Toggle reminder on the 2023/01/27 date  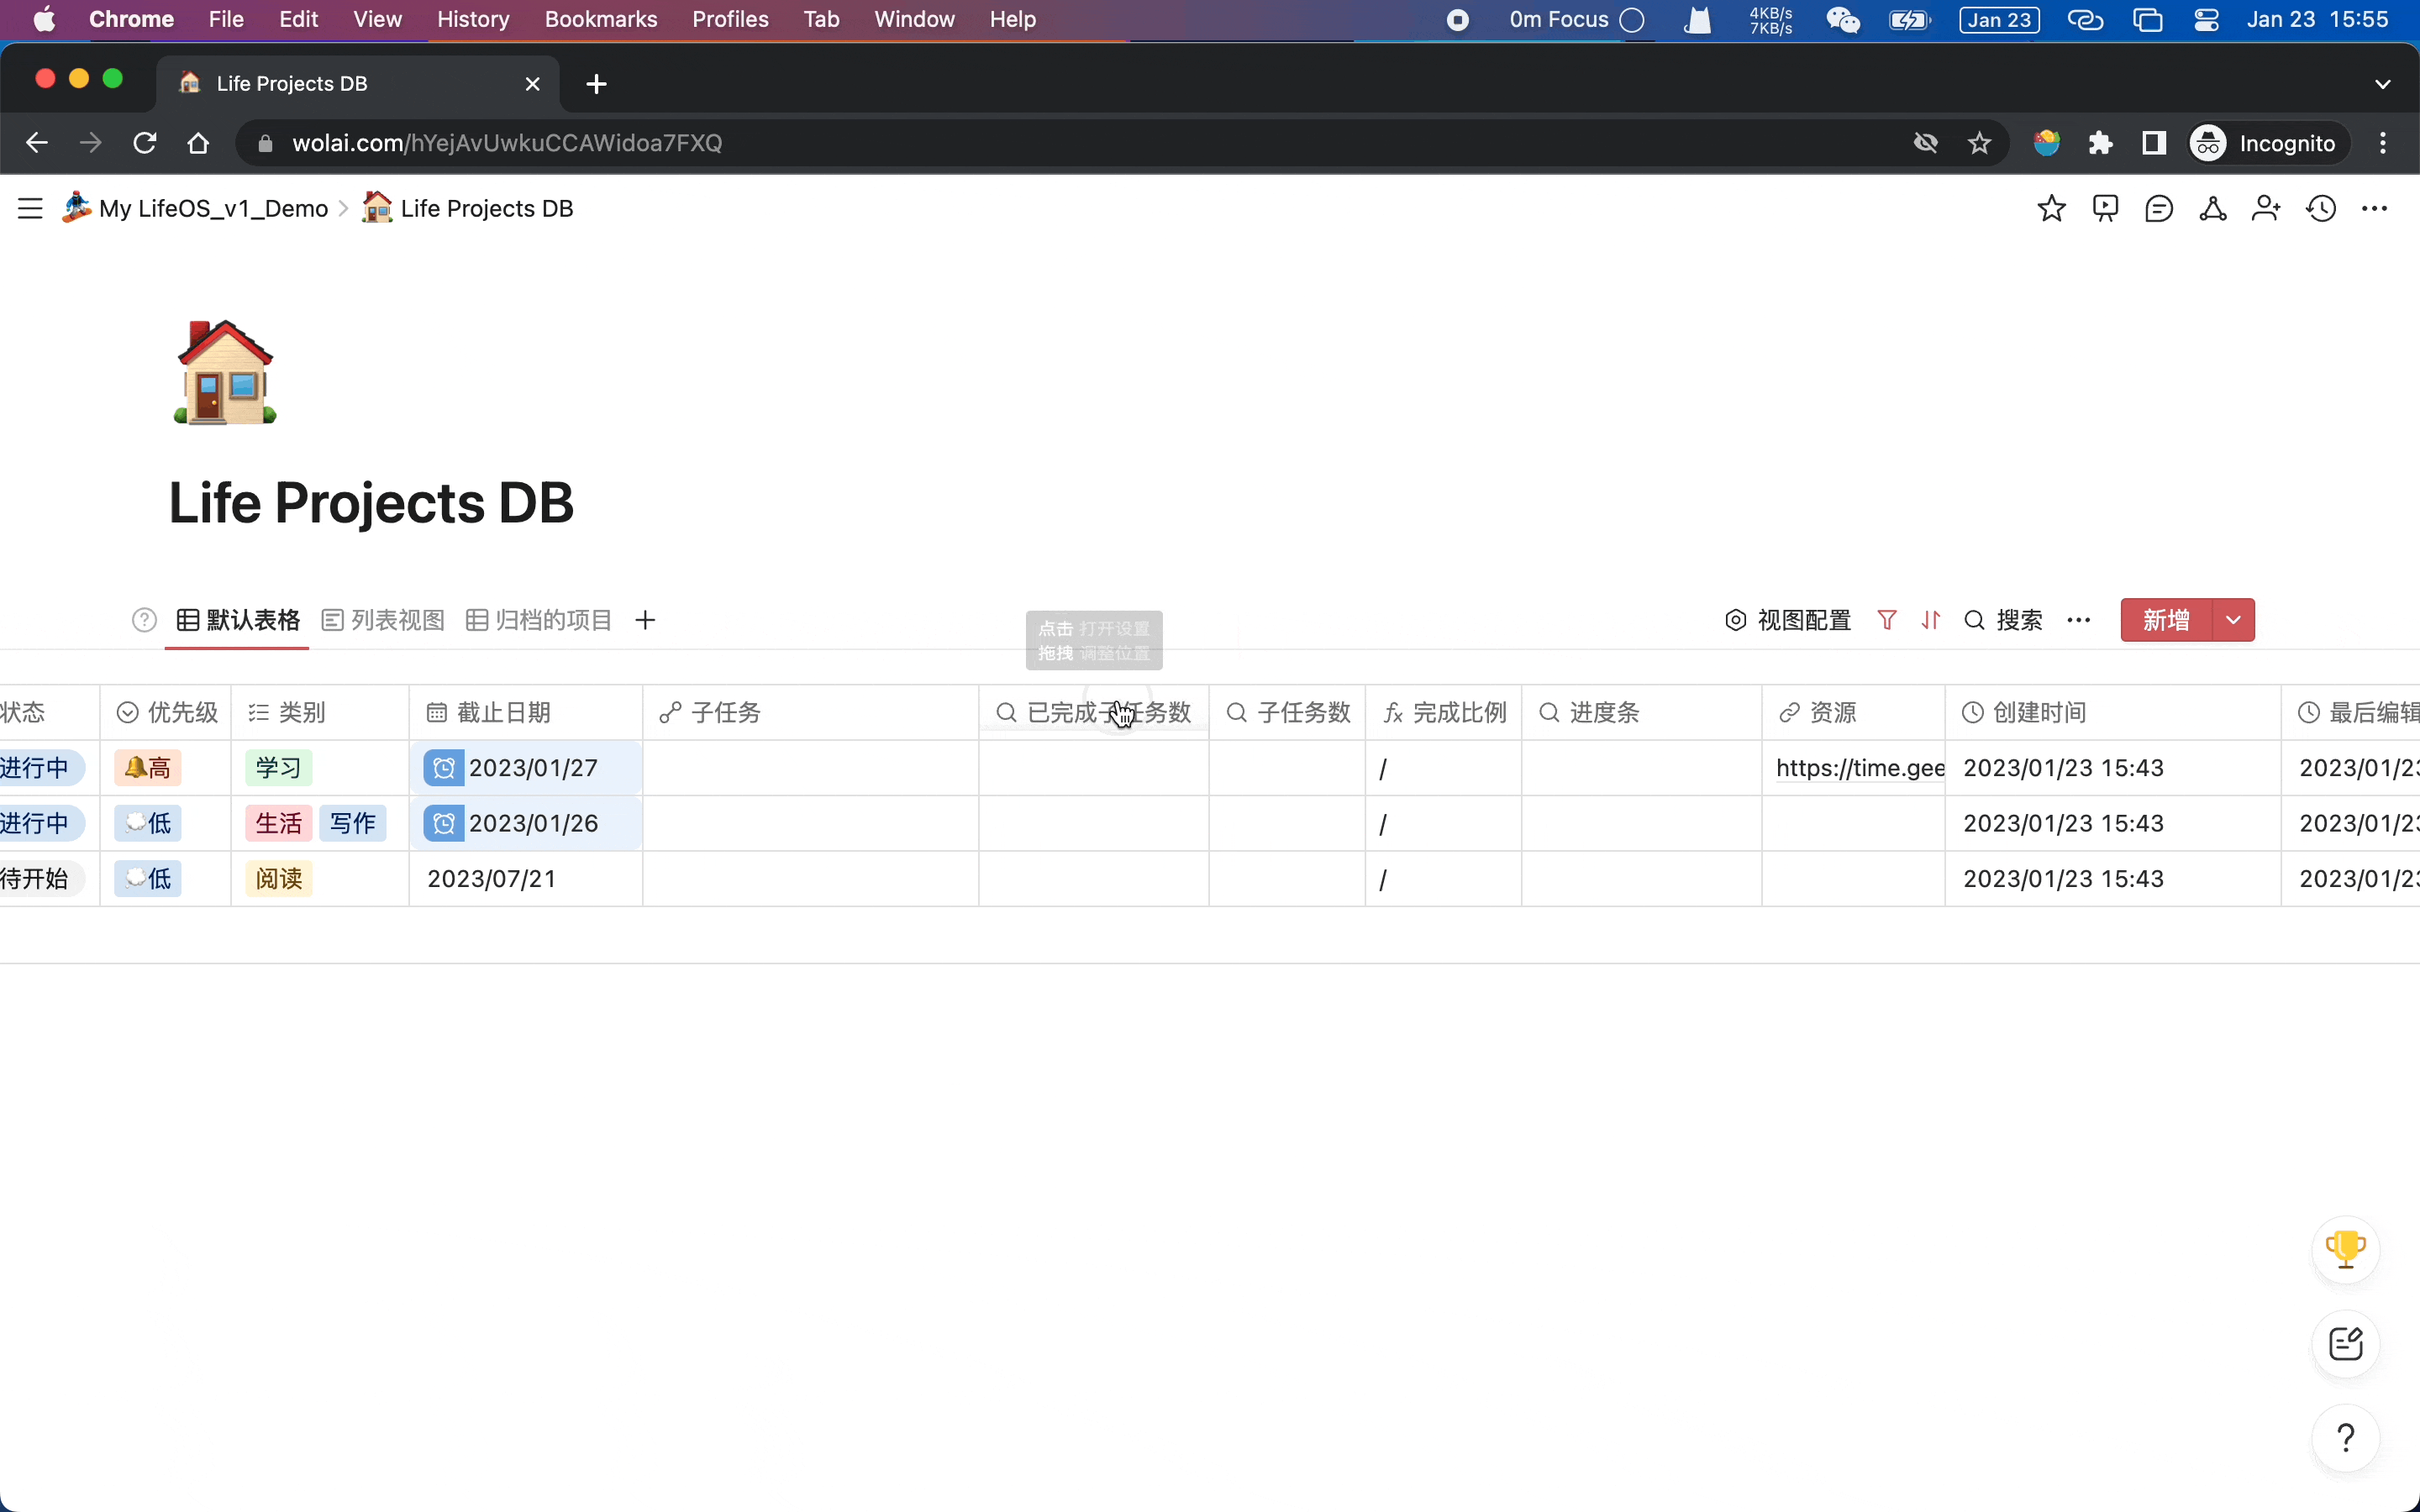[x=443, y=768]
